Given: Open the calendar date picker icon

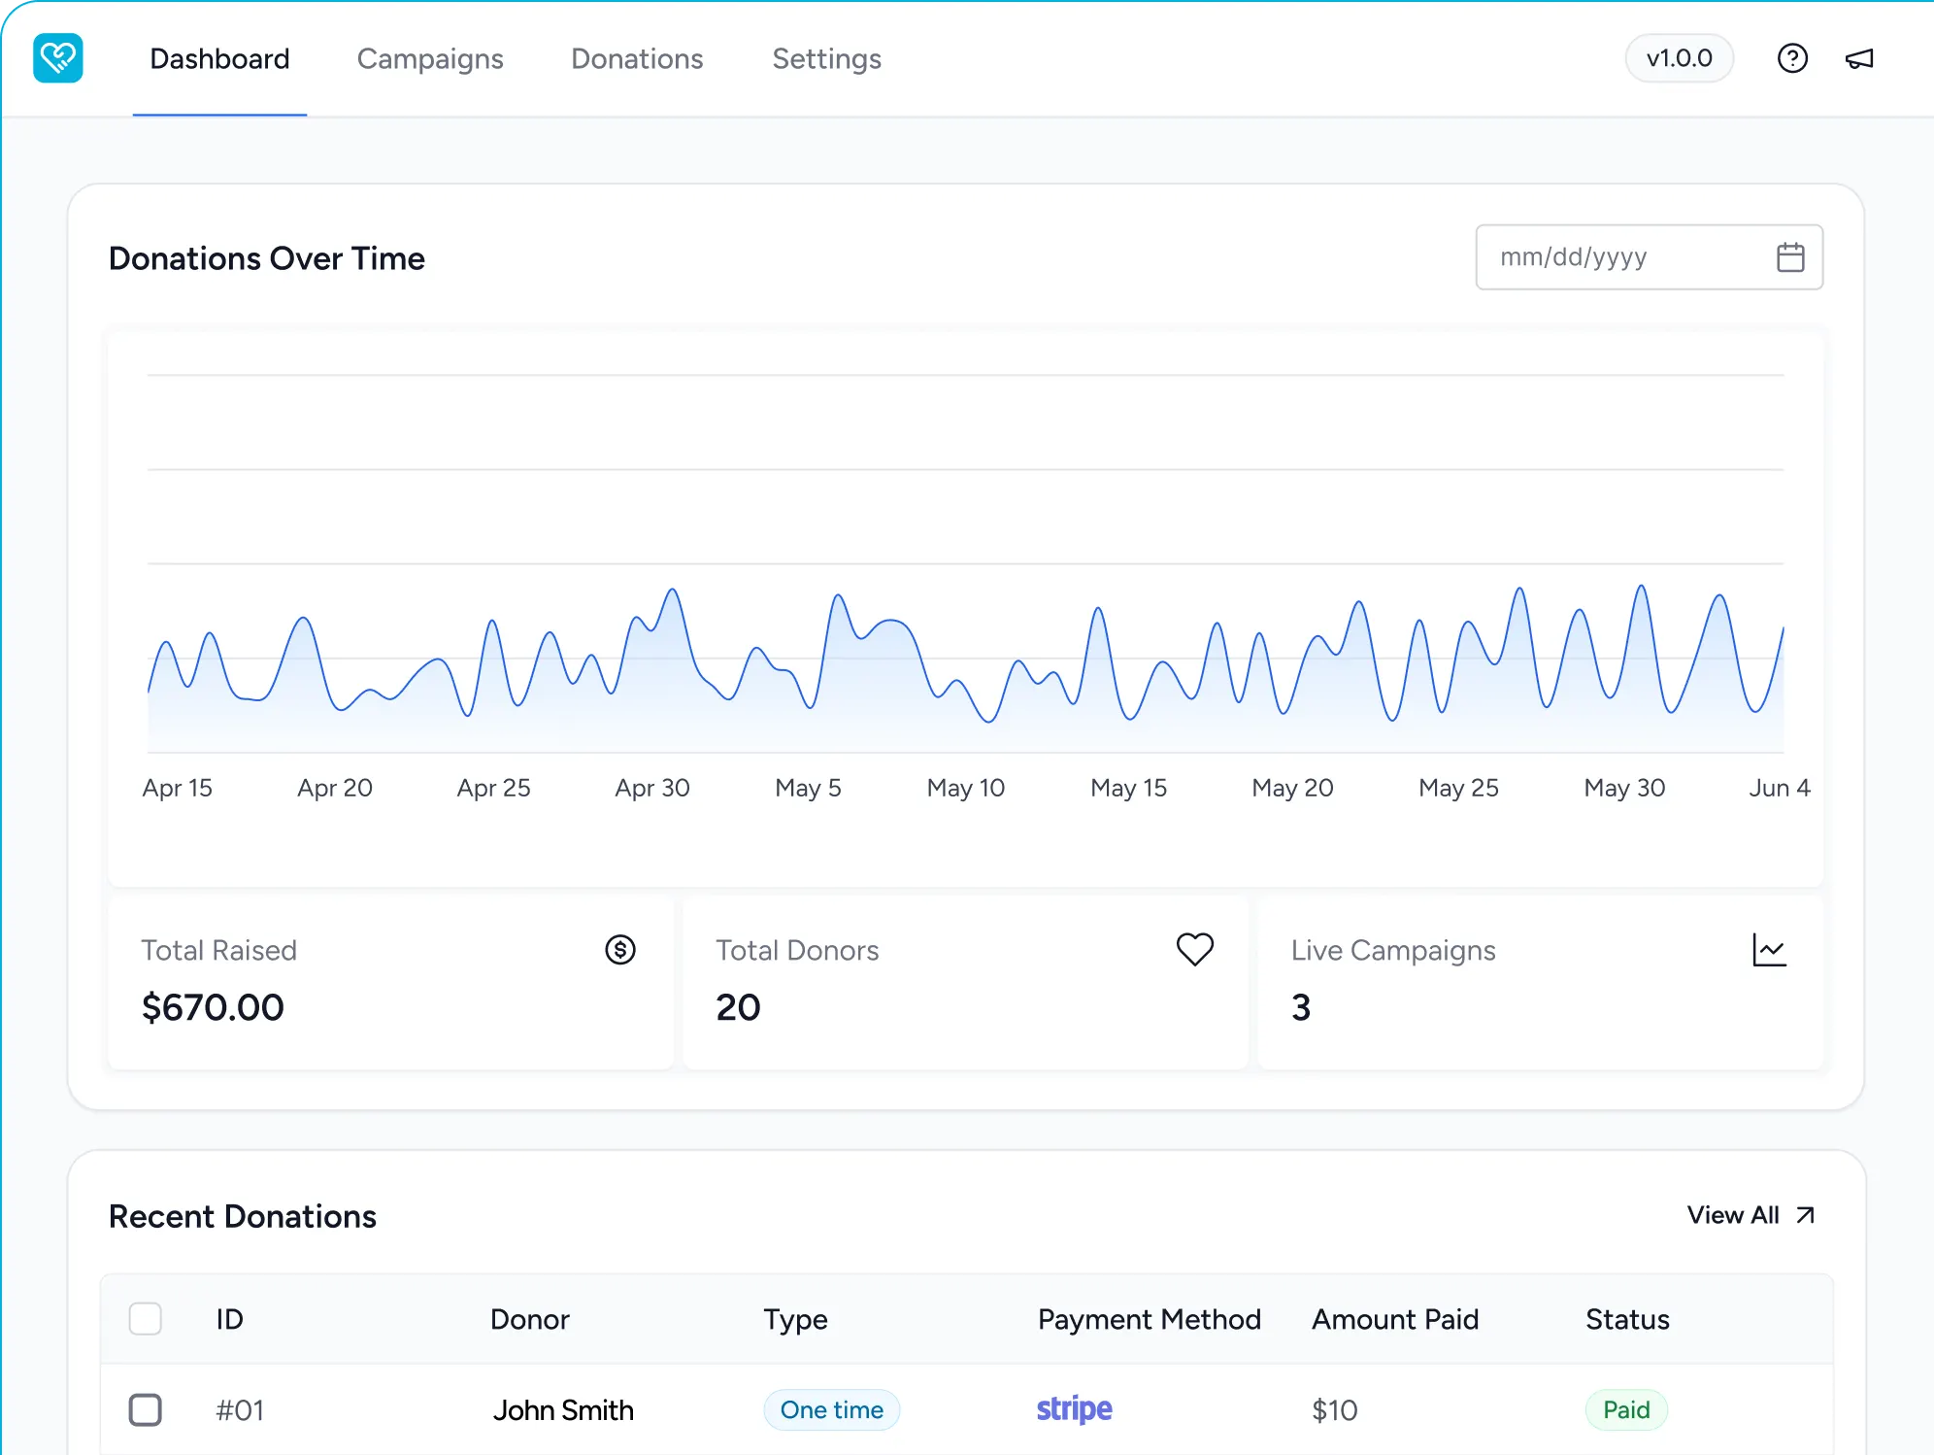Looking at the screenshot, I should pos(1790,257).
